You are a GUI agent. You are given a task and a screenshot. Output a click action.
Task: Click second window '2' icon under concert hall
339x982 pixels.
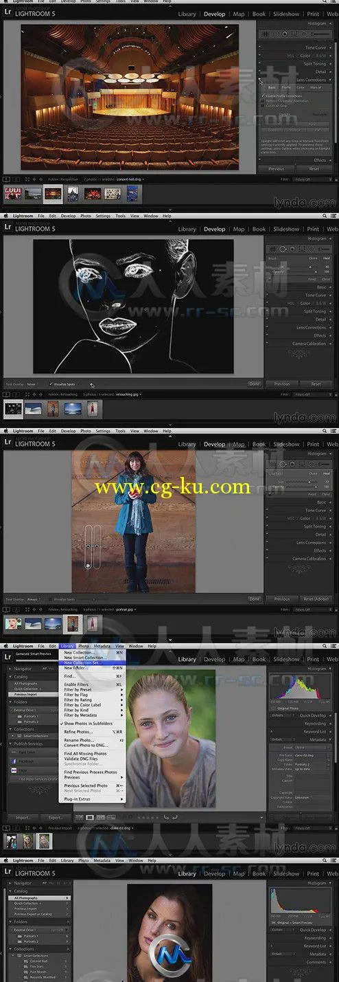pyautogui.click(x=16, y=179)
